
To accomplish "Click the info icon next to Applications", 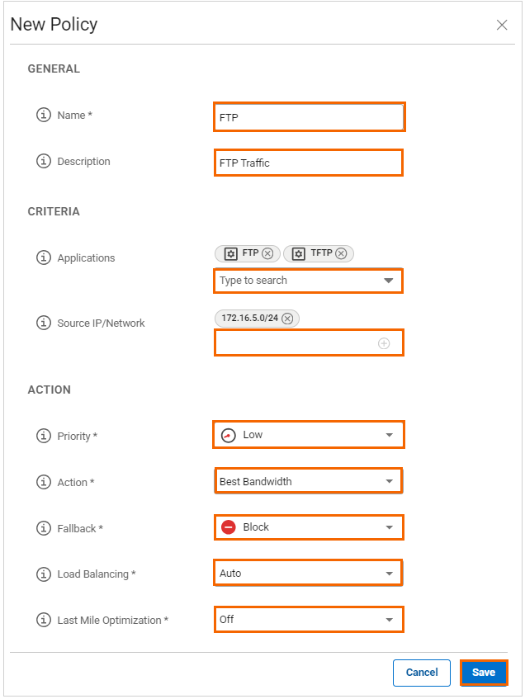I will (x=45, y=258).
